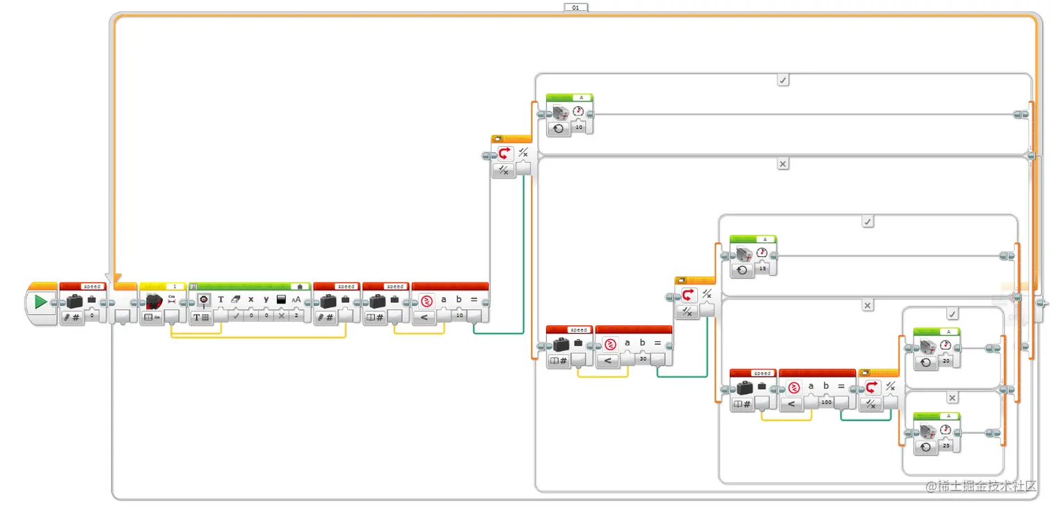The height and width of the screenshot is (508, 1052).
Task: Edit the compare threshold value 100
Action: pos(827,402)
